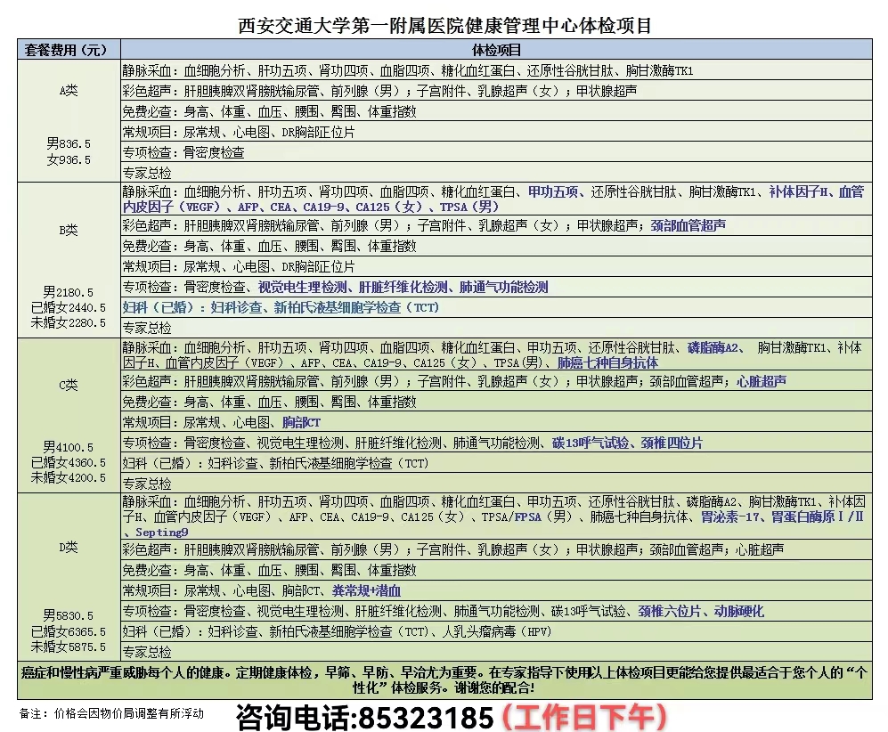Click the phone number 咨询电话:85323185
The image size is (888, 732).
click(x=364, y=718)
